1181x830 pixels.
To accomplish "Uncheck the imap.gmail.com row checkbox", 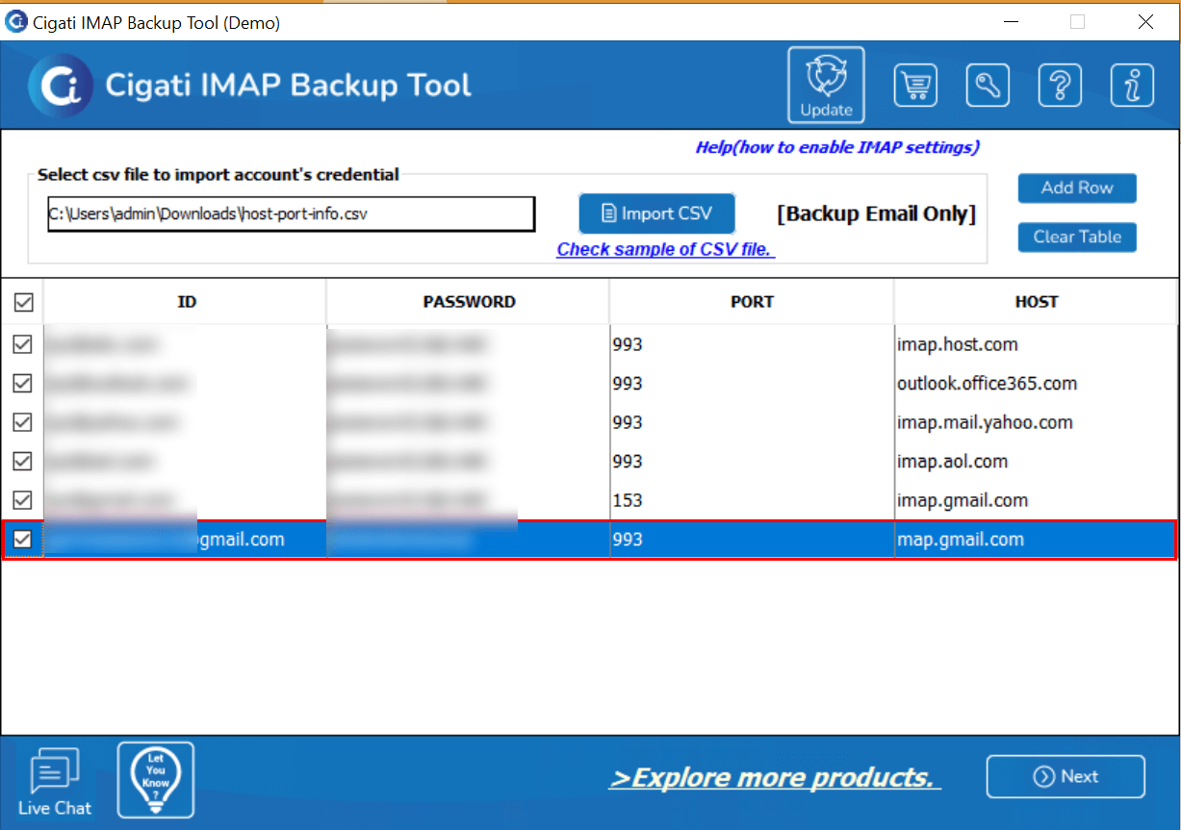I will tap(23, 500).
